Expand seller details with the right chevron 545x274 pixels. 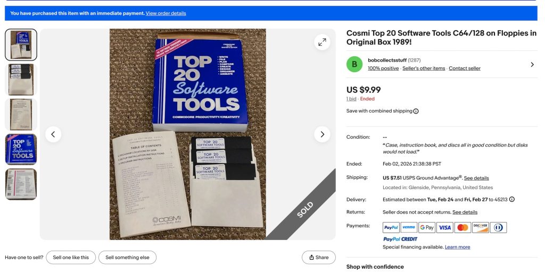tap(532, 64)
